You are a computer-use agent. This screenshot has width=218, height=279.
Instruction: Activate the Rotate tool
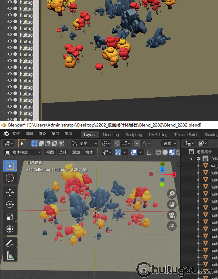click(10, 204)
